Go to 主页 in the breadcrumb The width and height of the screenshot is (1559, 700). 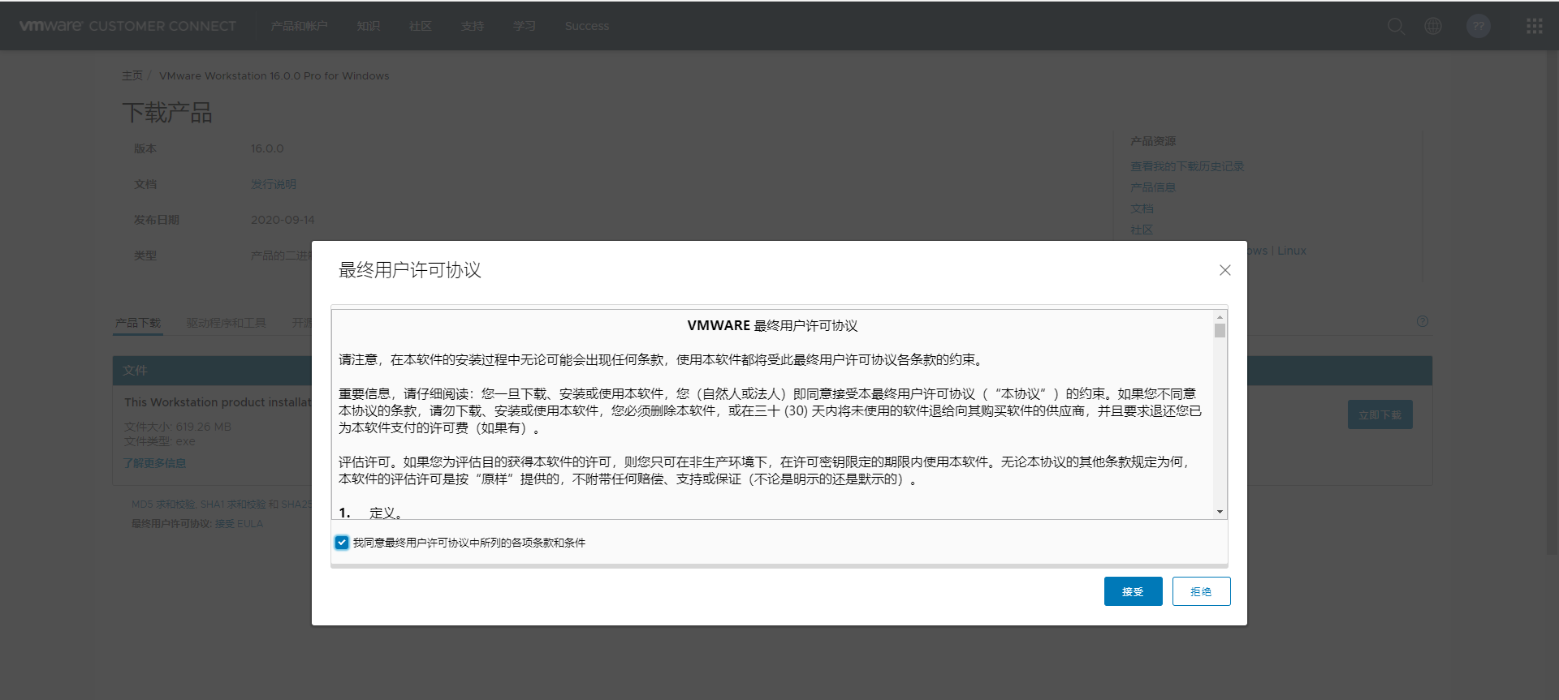pos(132,75)
